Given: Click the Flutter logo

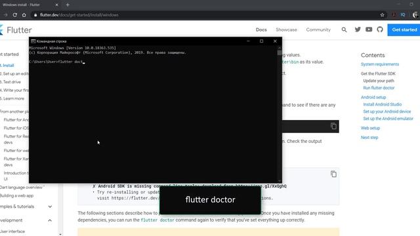Looking at the screenshot, I should pyautogui.click(x=16, y=30).
